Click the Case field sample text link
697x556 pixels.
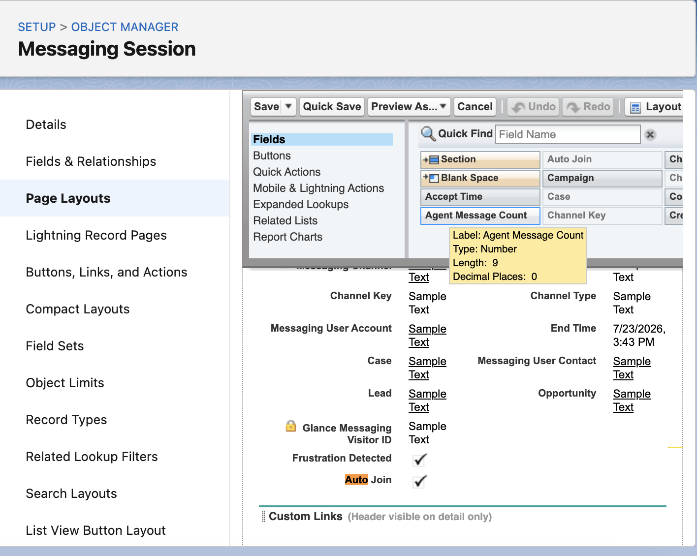427,368
